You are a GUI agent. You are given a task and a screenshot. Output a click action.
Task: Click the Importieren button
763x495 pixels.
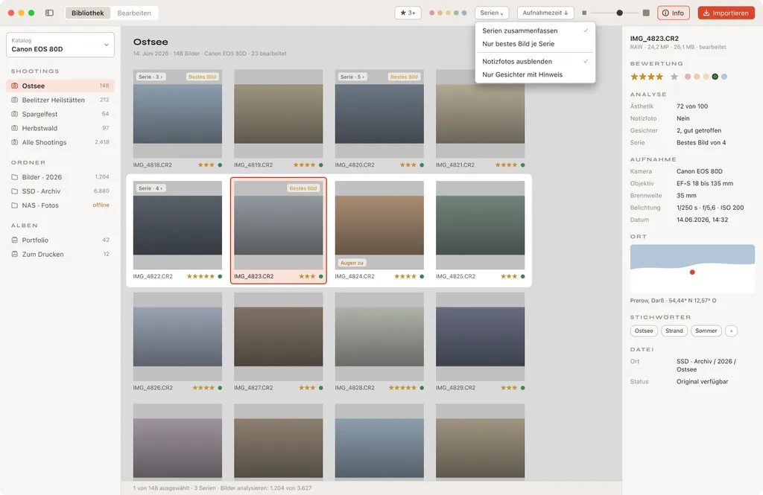726,13
